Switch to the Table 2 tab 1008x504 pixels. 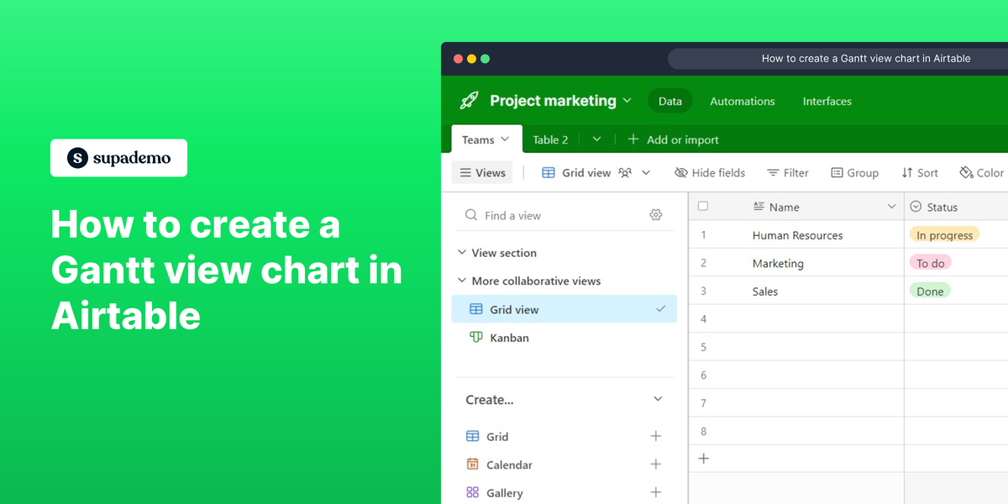[550, 139]
